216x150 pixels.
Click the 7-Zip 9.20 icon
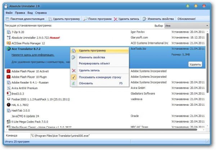coord(9,32)
